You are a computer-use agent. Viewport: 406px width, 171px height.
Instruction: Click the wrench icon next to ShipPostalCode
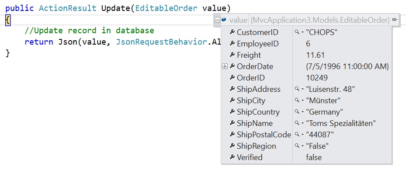pyautogui.click(x=232, y=135)
